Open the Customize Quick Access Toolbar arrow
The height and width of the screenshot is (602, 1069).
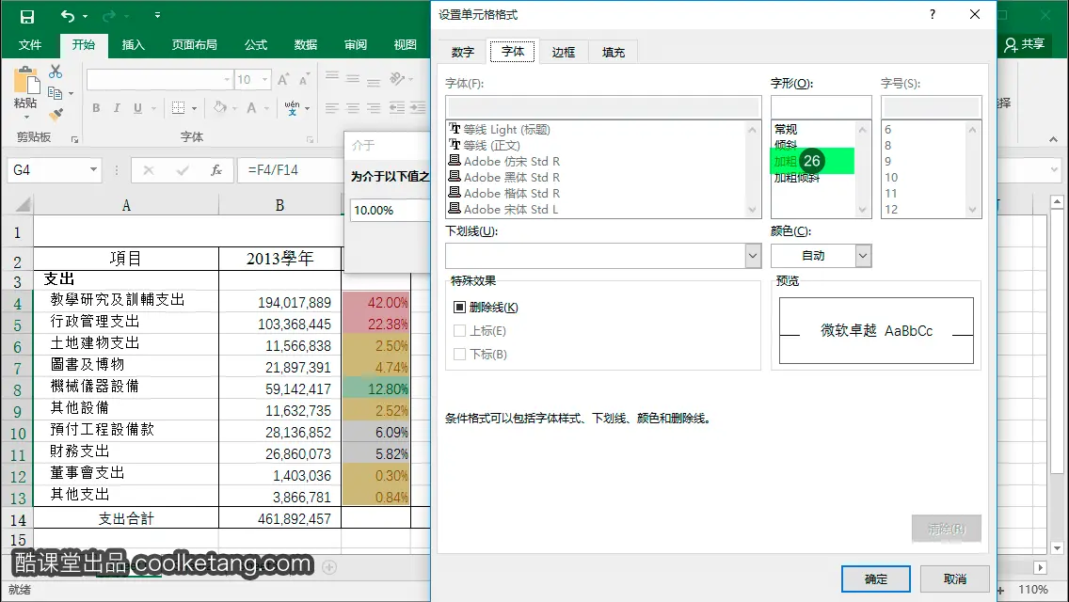(157, 15)
